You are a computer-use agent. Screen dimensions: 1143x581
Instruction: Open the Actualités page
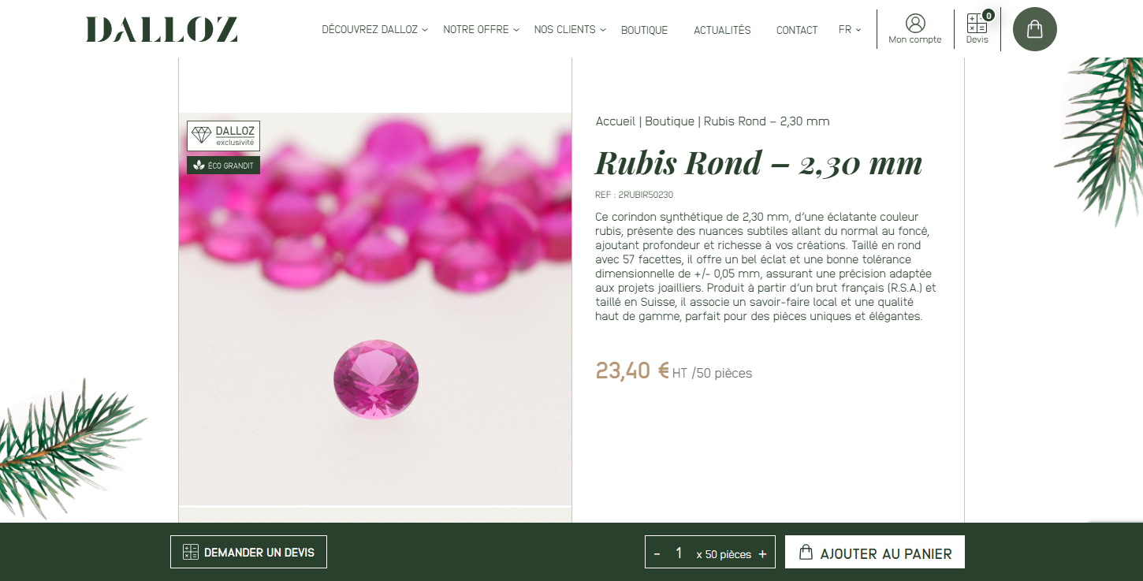coord(722,30)
